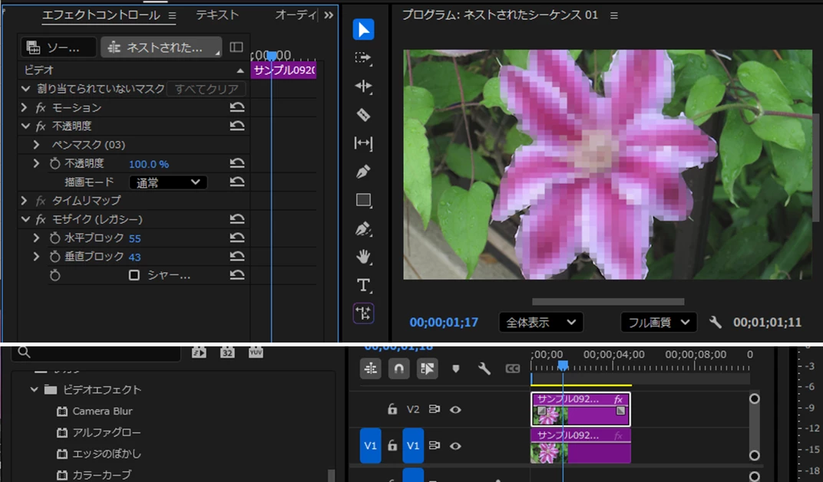Reset the モザイク (レガシー) effect
The image size is (823, 482).
[237, 219]
